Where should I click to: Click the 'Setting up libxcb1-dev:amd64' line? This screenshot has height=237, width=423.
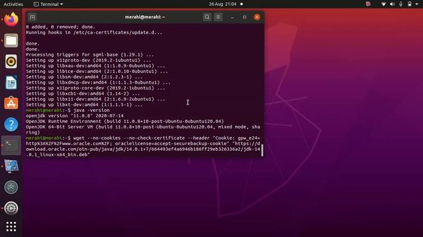[83, 93]
